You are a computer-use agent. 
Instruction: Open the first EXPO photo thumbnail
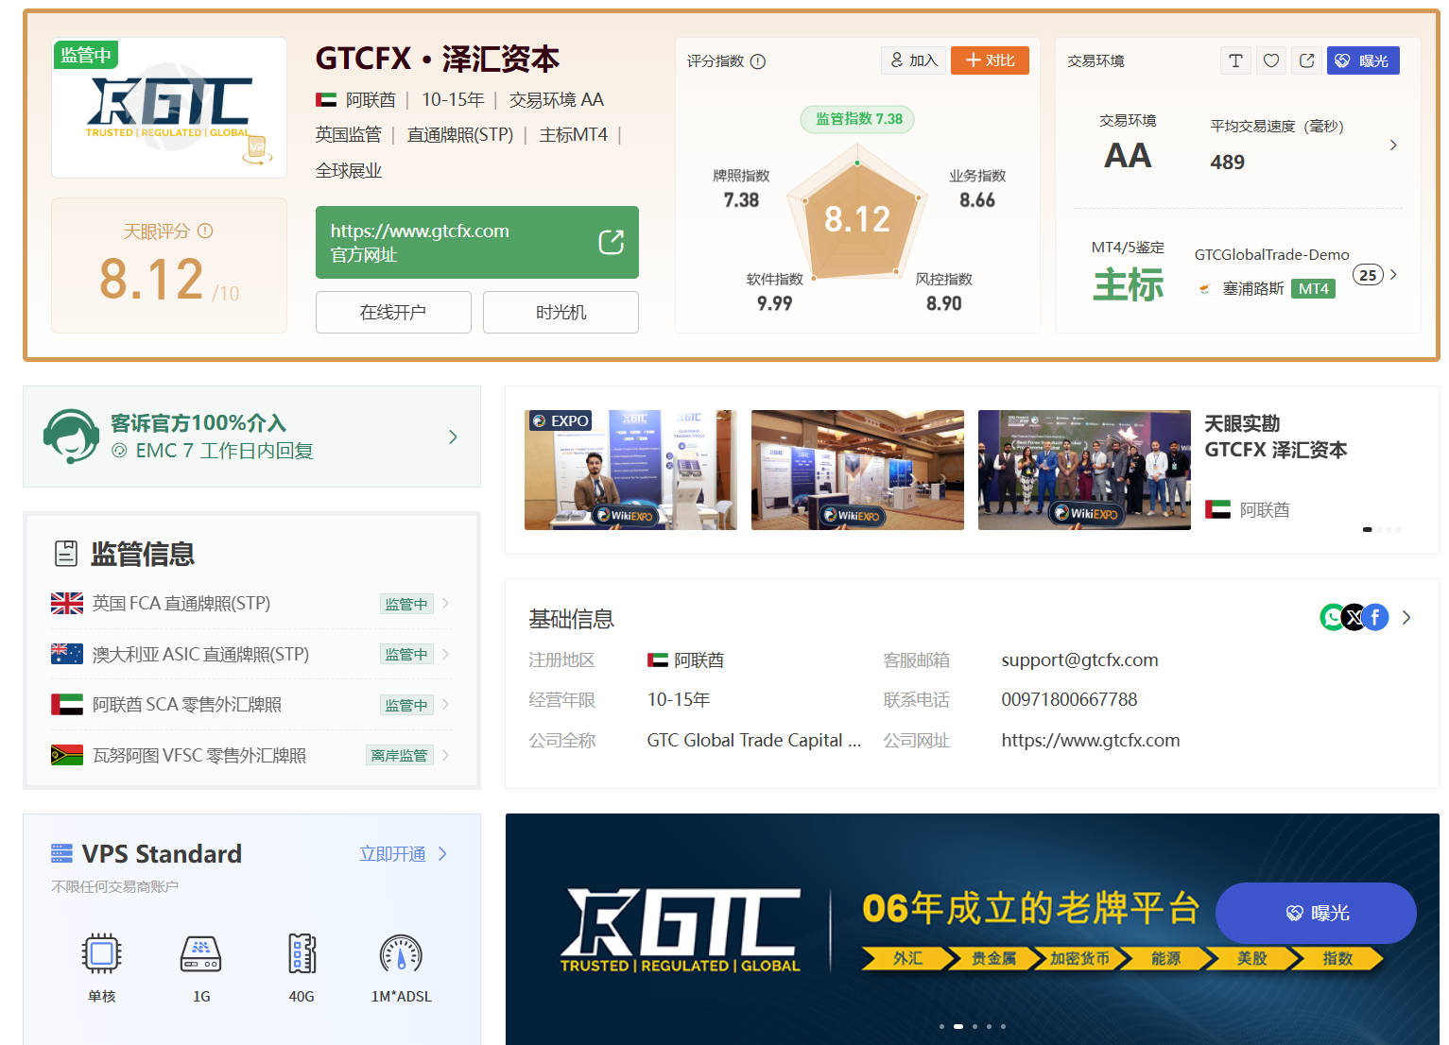[x=630, y=470]
